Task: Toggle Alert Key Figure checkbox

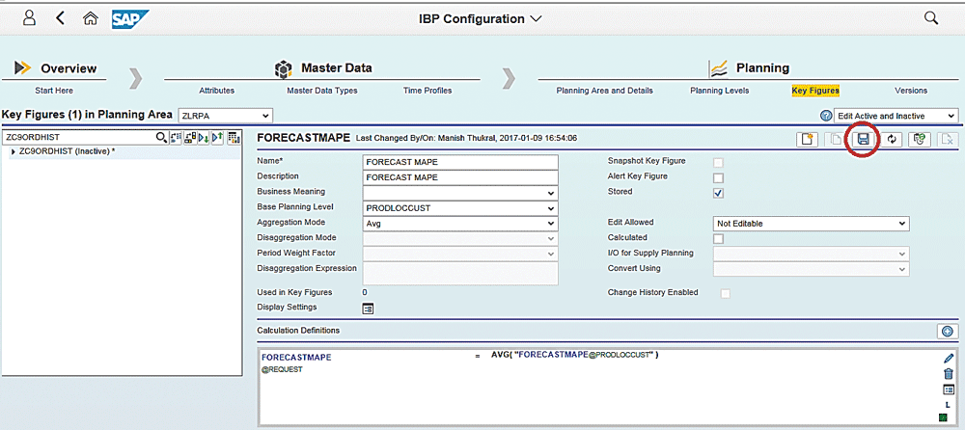Action: click(718, 178)
